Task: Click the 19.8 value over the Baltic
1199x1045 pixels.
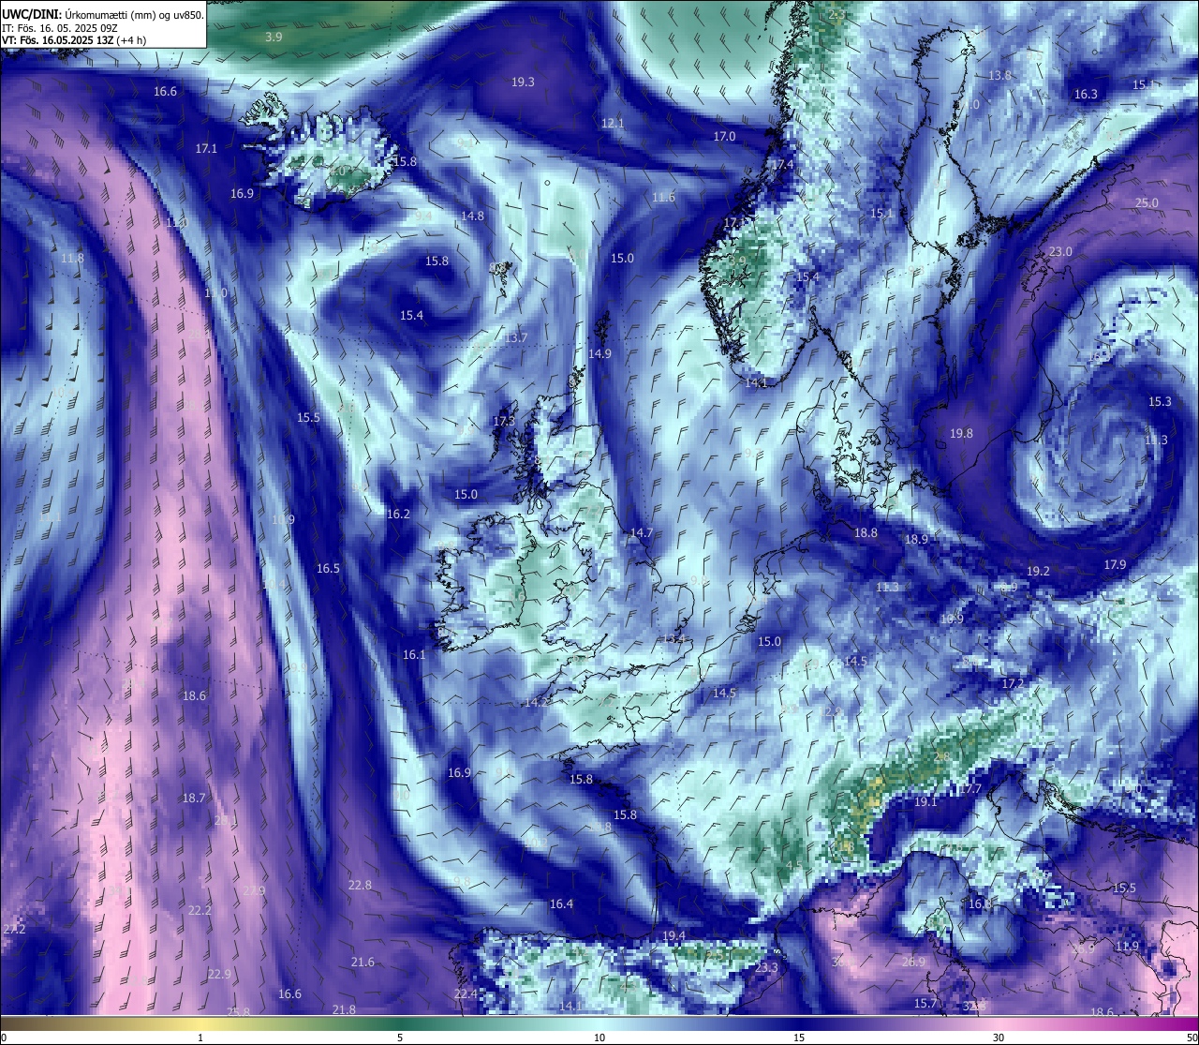Action: [961, 434]
